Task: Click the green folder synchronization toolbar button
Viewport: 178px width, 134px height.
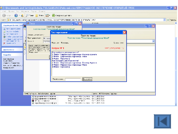Action: coord(62,15)
